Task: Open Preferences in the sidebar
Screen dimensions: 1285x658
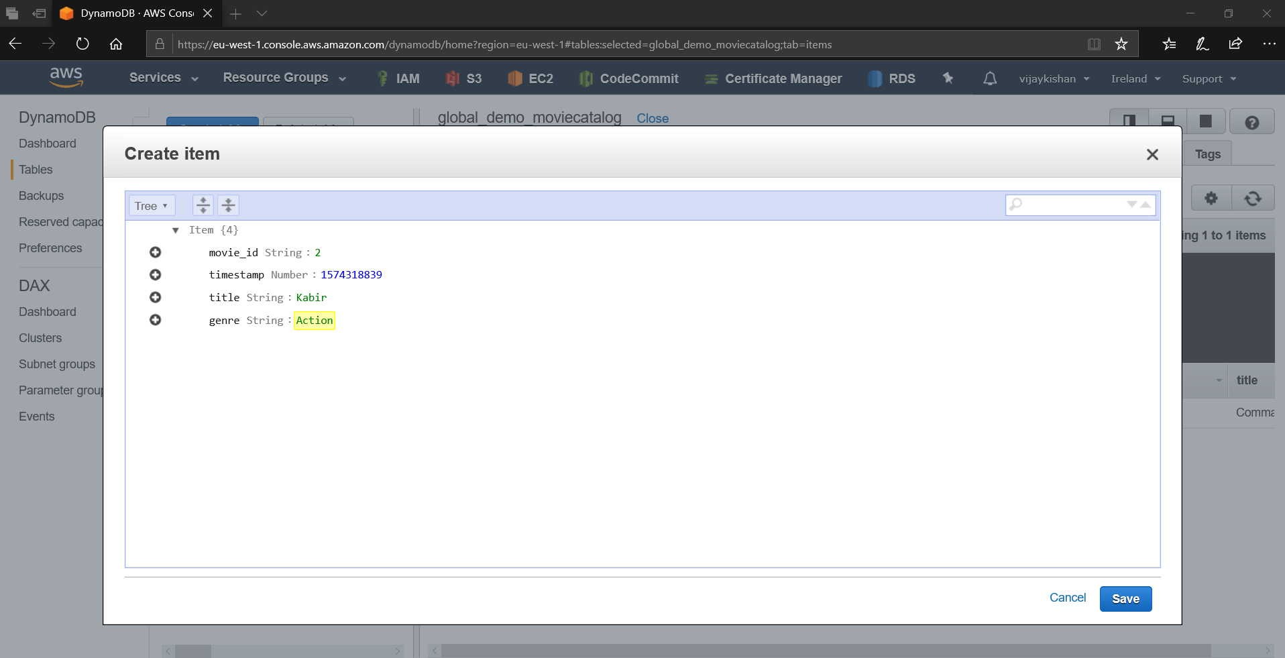Action: (x=50, y=248)
